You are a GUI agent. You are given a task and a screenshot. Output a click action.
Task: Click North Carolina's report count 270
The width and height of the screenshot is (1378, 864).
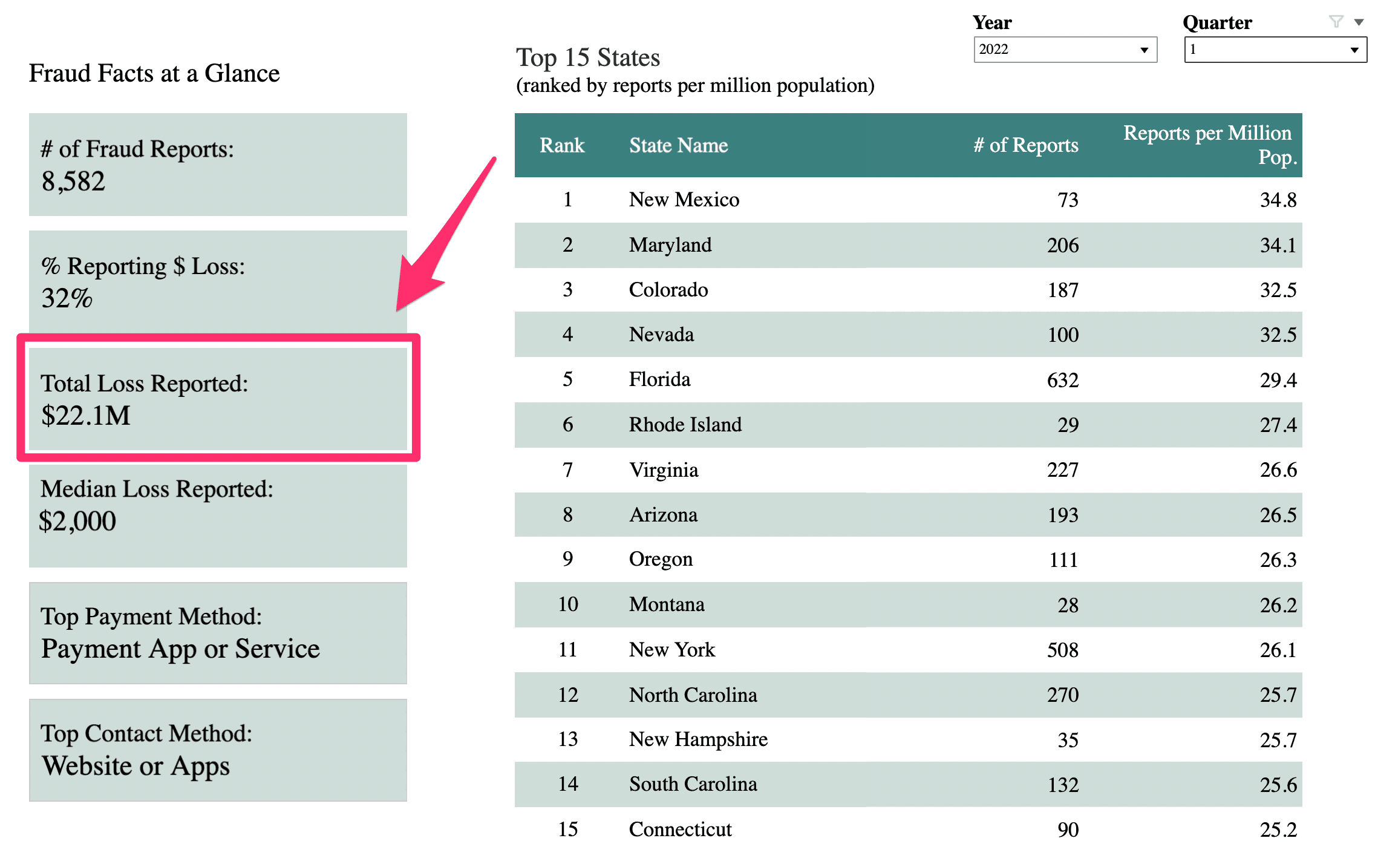[1063, 695]
